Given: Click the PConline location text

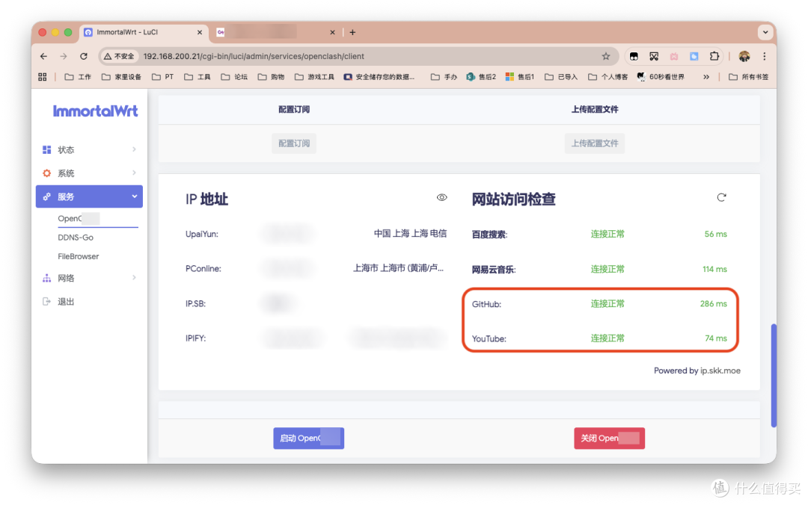Looking at the screenshot, I should (398, 268).
